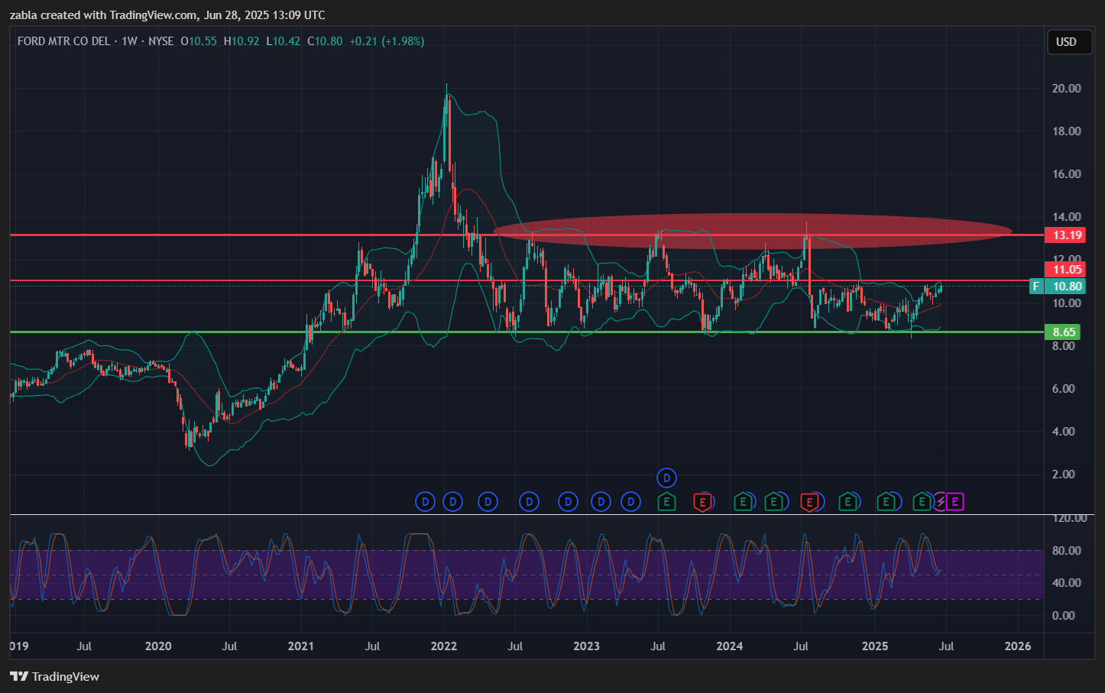
Task: Click the L10.42 low value
Action: point(284,41)
